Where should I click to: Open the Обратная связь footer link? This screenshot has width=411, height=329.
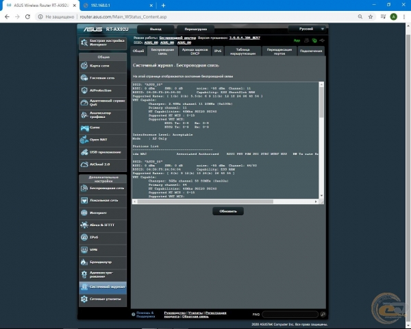click(x=195, y=317)
